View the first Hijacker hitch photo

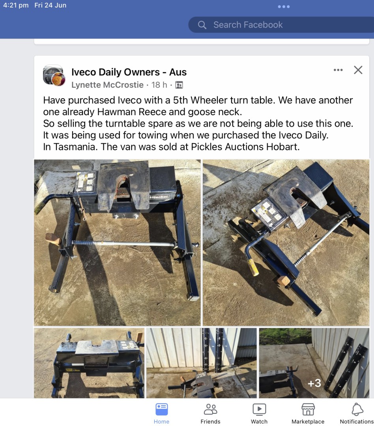pyautogui.click(x=117, y=242)
